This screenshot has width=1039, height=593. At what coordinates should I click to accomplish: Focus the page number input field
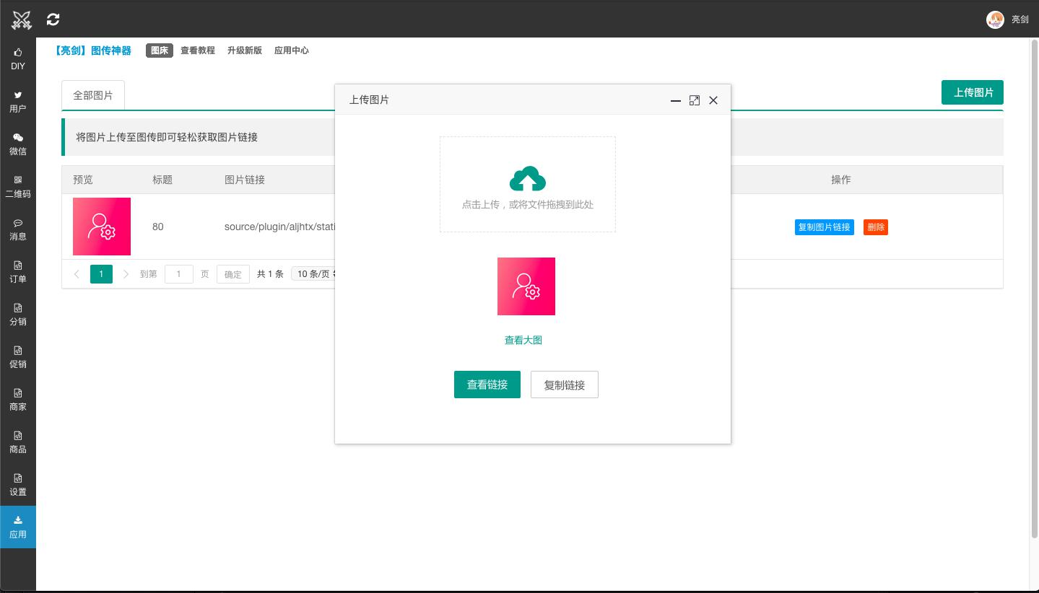click(x=179, y=274)
